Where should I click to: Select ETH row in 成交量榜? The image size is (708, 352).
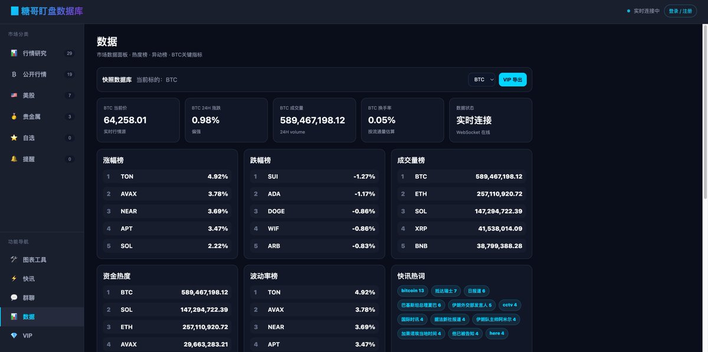[x=461, y=194]
